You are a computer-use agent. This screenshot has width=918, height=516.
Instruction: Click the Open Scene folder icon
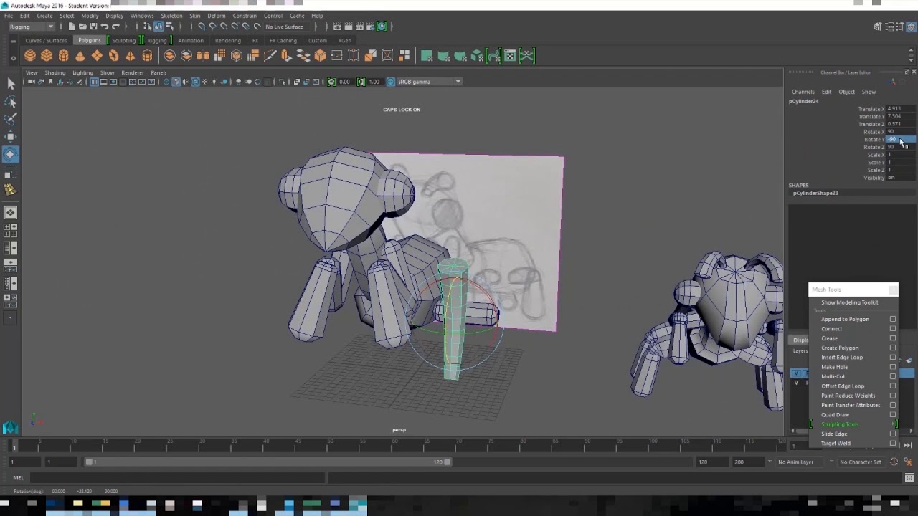(82, 27)
